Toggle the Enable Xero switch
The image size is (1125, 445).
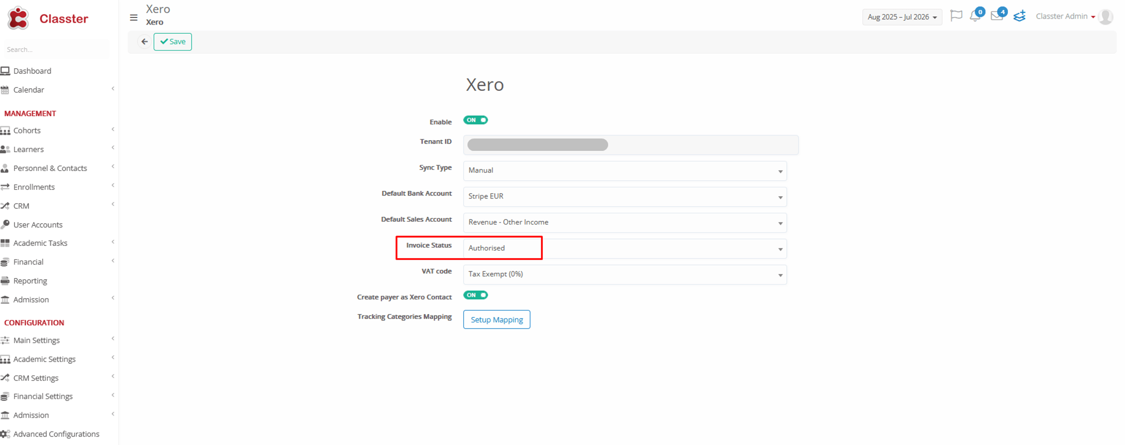476,120
